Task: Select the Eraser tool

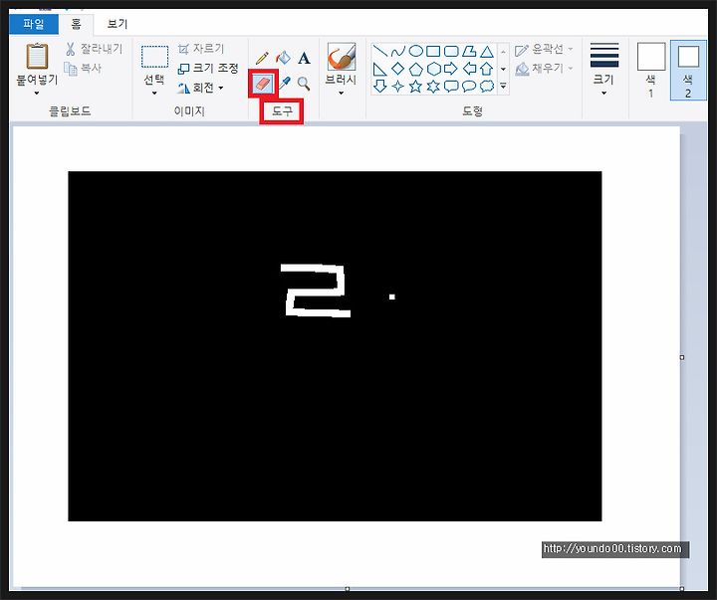Action: click(x=263, y=84)
